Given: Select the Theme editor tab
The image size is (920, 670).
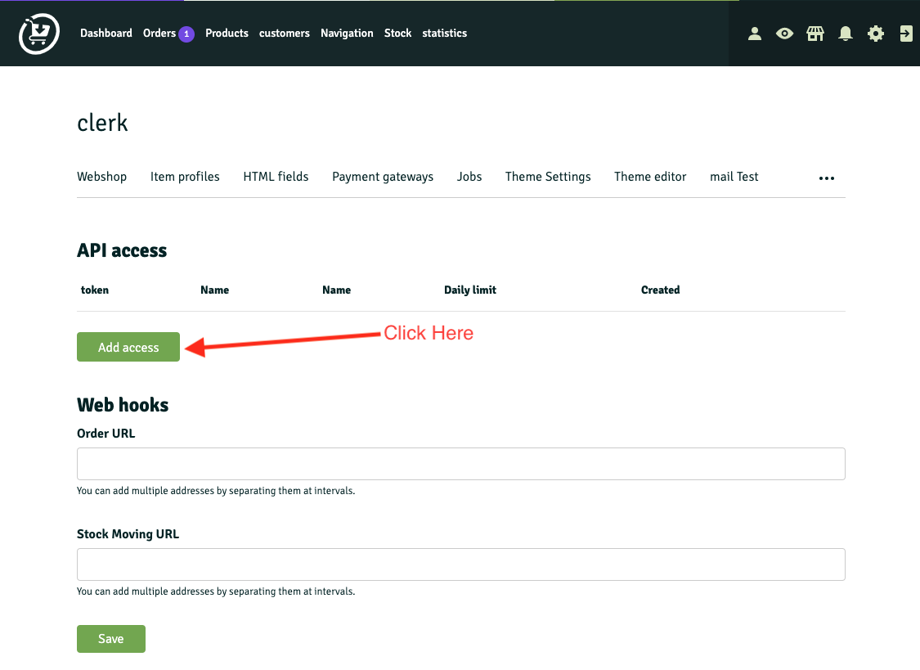Looking at the screenshot, I should click(x=650, y=177).
